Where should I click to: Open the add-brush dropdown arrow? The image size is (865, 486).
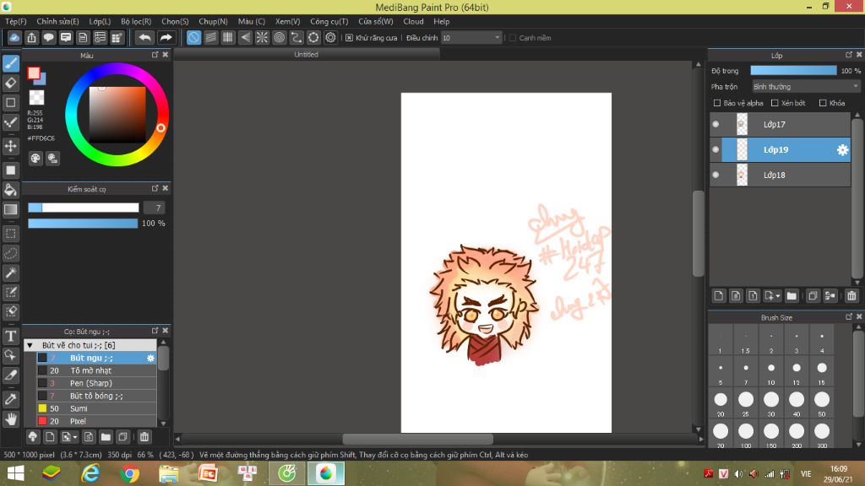click(x=75, y=437)
